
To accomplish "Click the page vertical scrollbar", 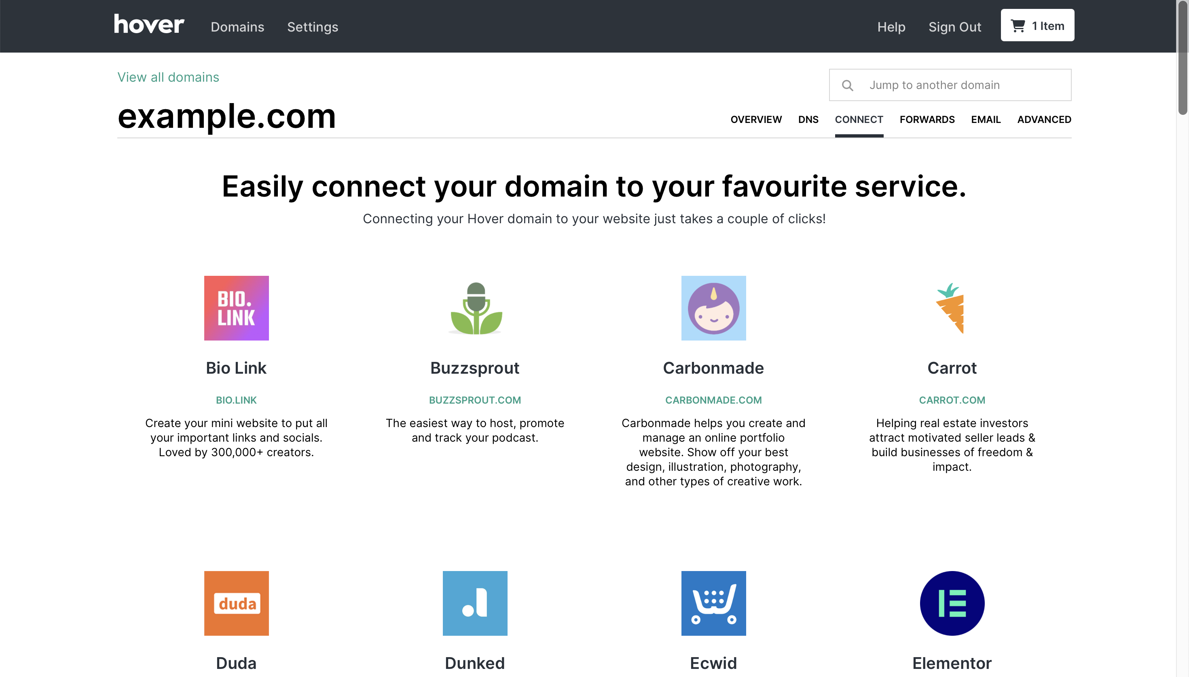I will [1183, 58].
